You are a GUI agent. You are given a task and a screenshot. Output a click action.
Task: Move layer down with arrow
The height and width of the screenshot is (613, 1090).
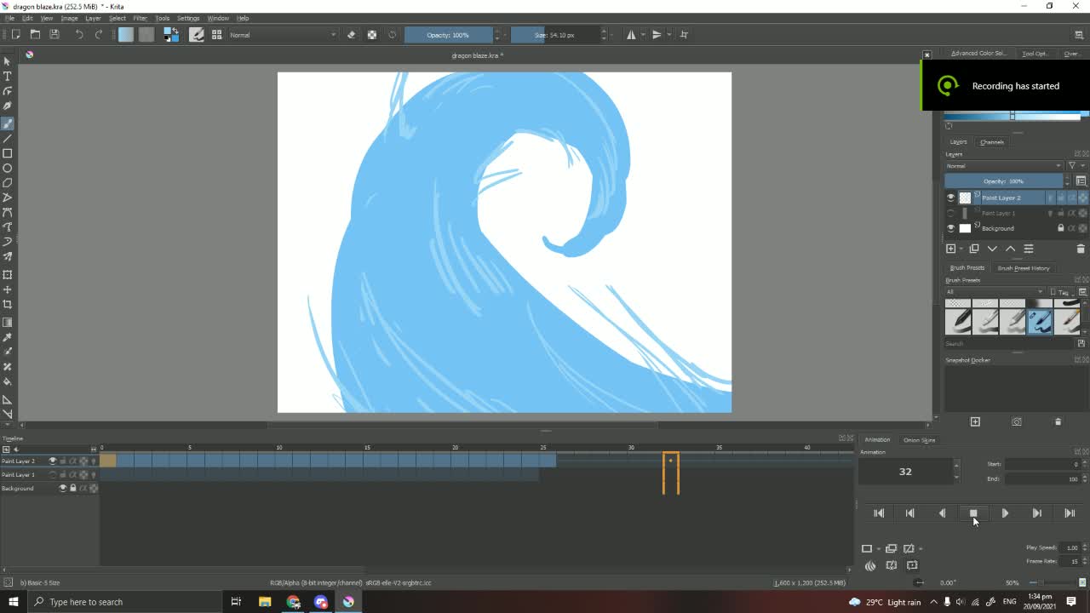pyautogui.click(x=992, y=249)
